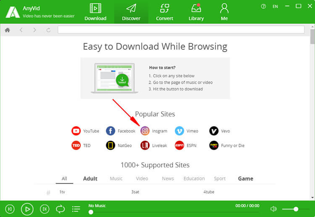Viewport: 315px width, 217px height.
Task: Open the Facebook site icon
Action: tap(110, 131)
